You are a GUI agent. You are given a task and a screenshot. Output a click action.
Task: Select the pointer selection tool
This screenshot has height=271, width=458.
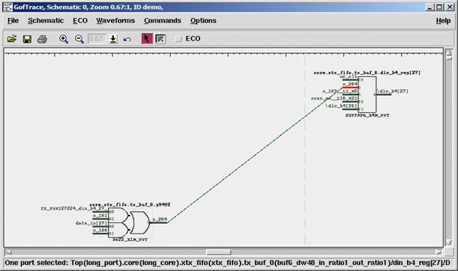(x=147, y=38)
